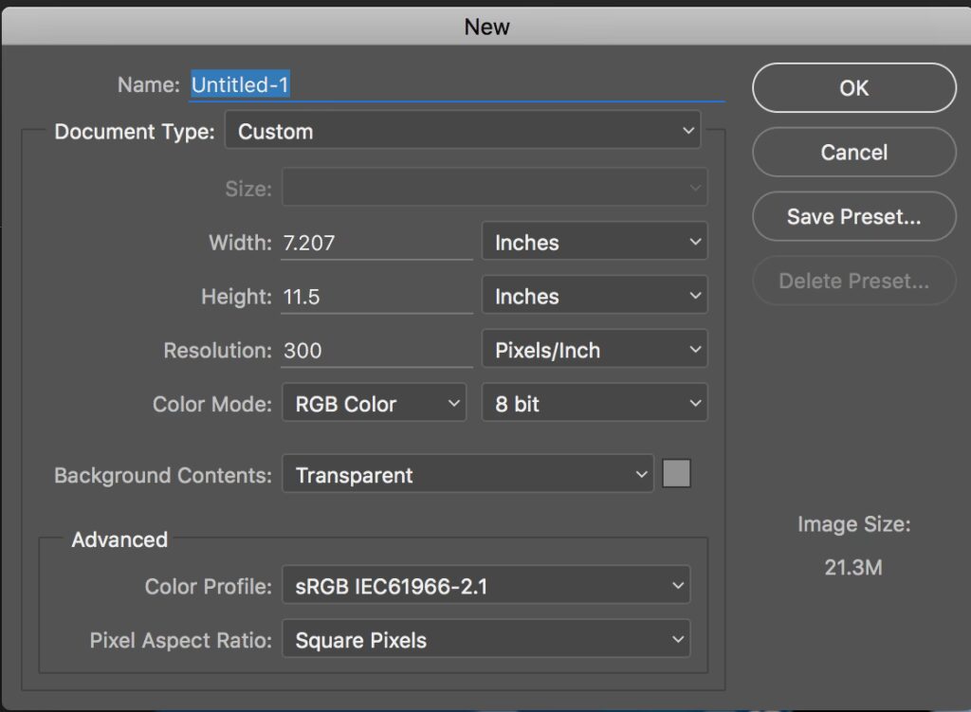Open the Pixels/Inch resolution units dropdown
971x712 pixels.
click(x=595, y=351)
